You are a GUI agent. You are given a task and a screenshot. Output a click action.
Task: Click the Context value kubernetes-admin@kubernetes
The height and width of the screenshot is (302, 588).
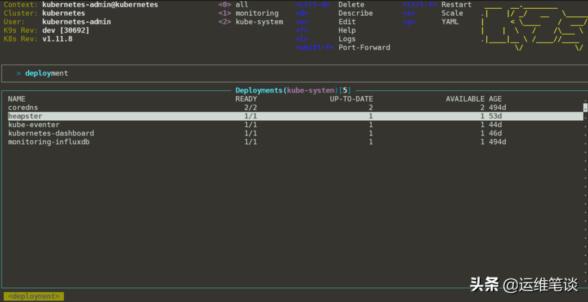click(x=100, y=5)
